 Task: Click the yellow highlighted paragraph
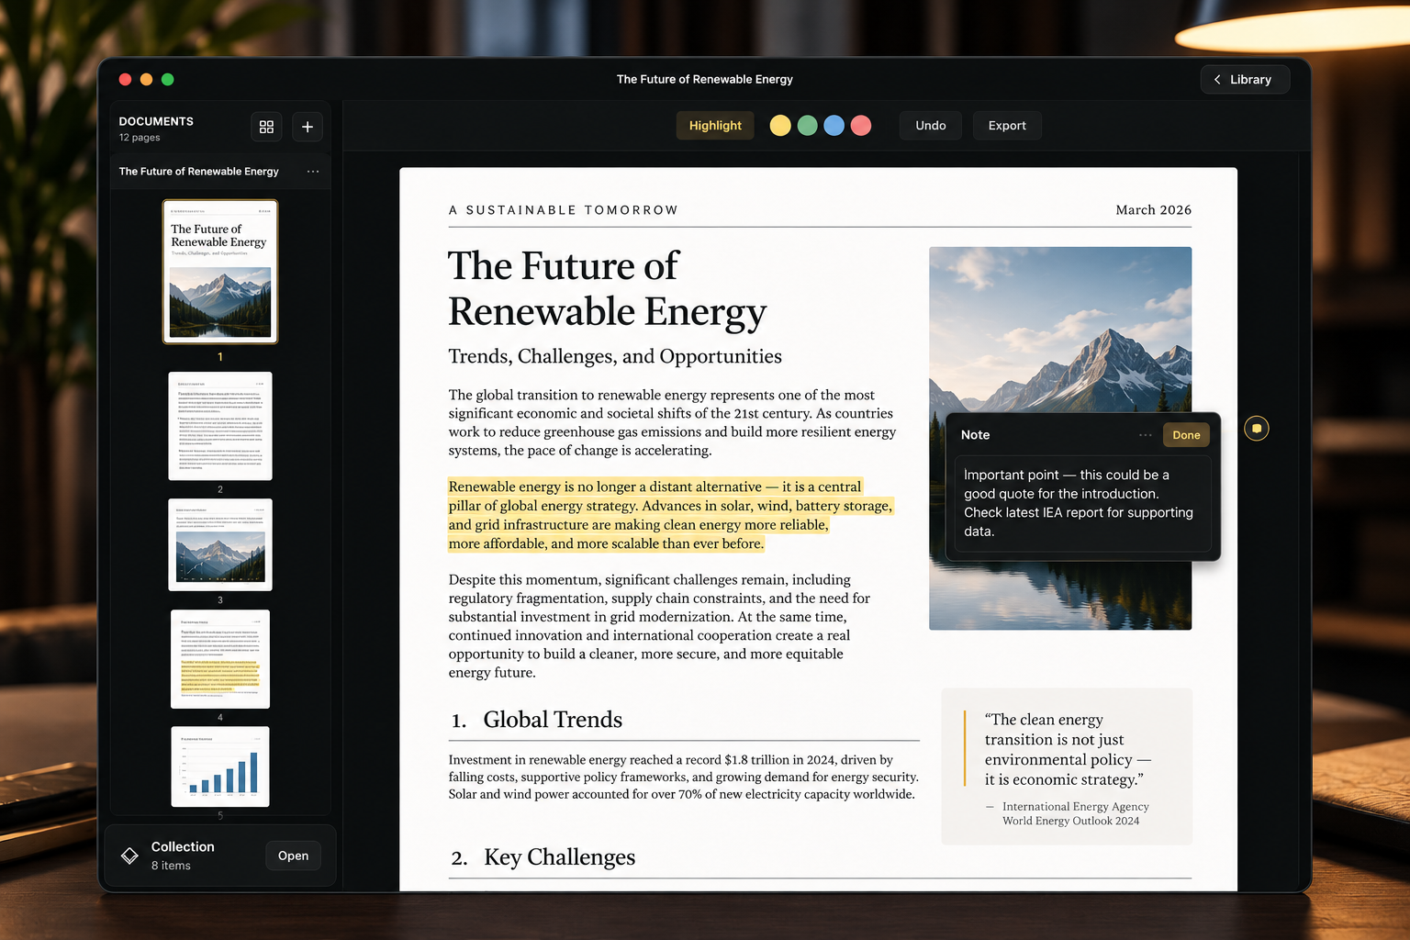(670, 515)
